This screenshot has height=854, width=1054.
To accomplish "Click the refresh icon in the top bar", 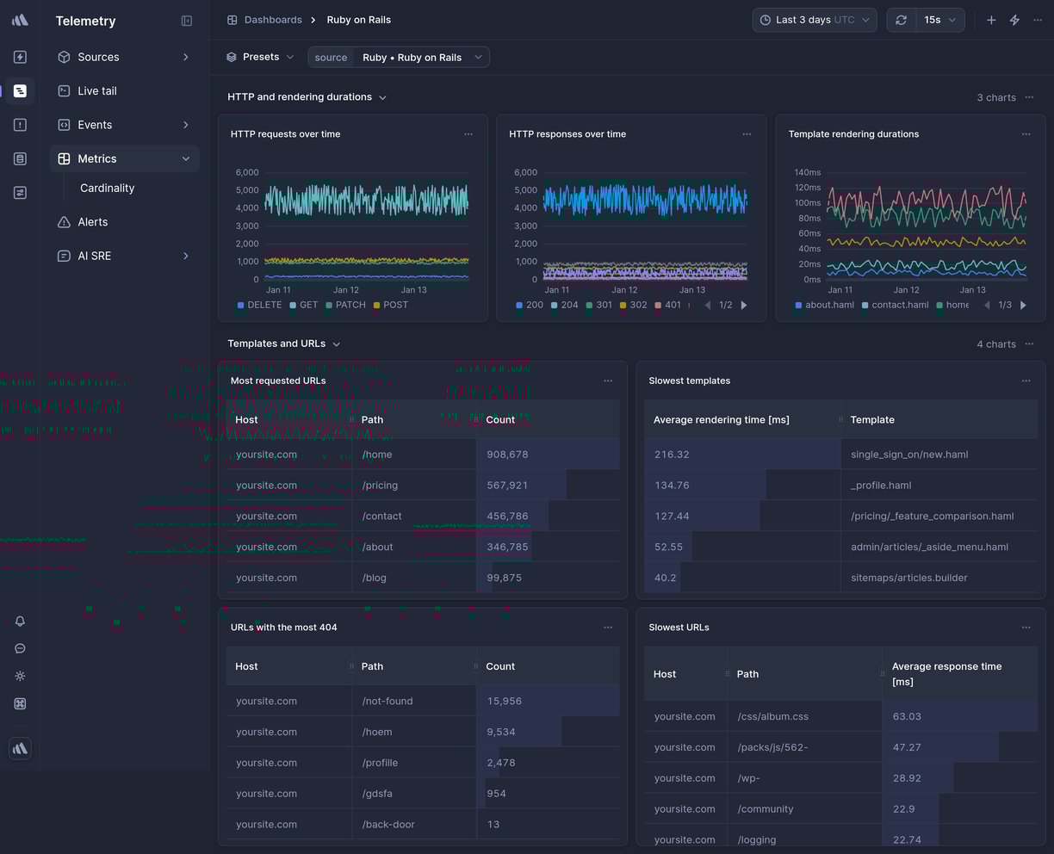I will click(901, 19).
